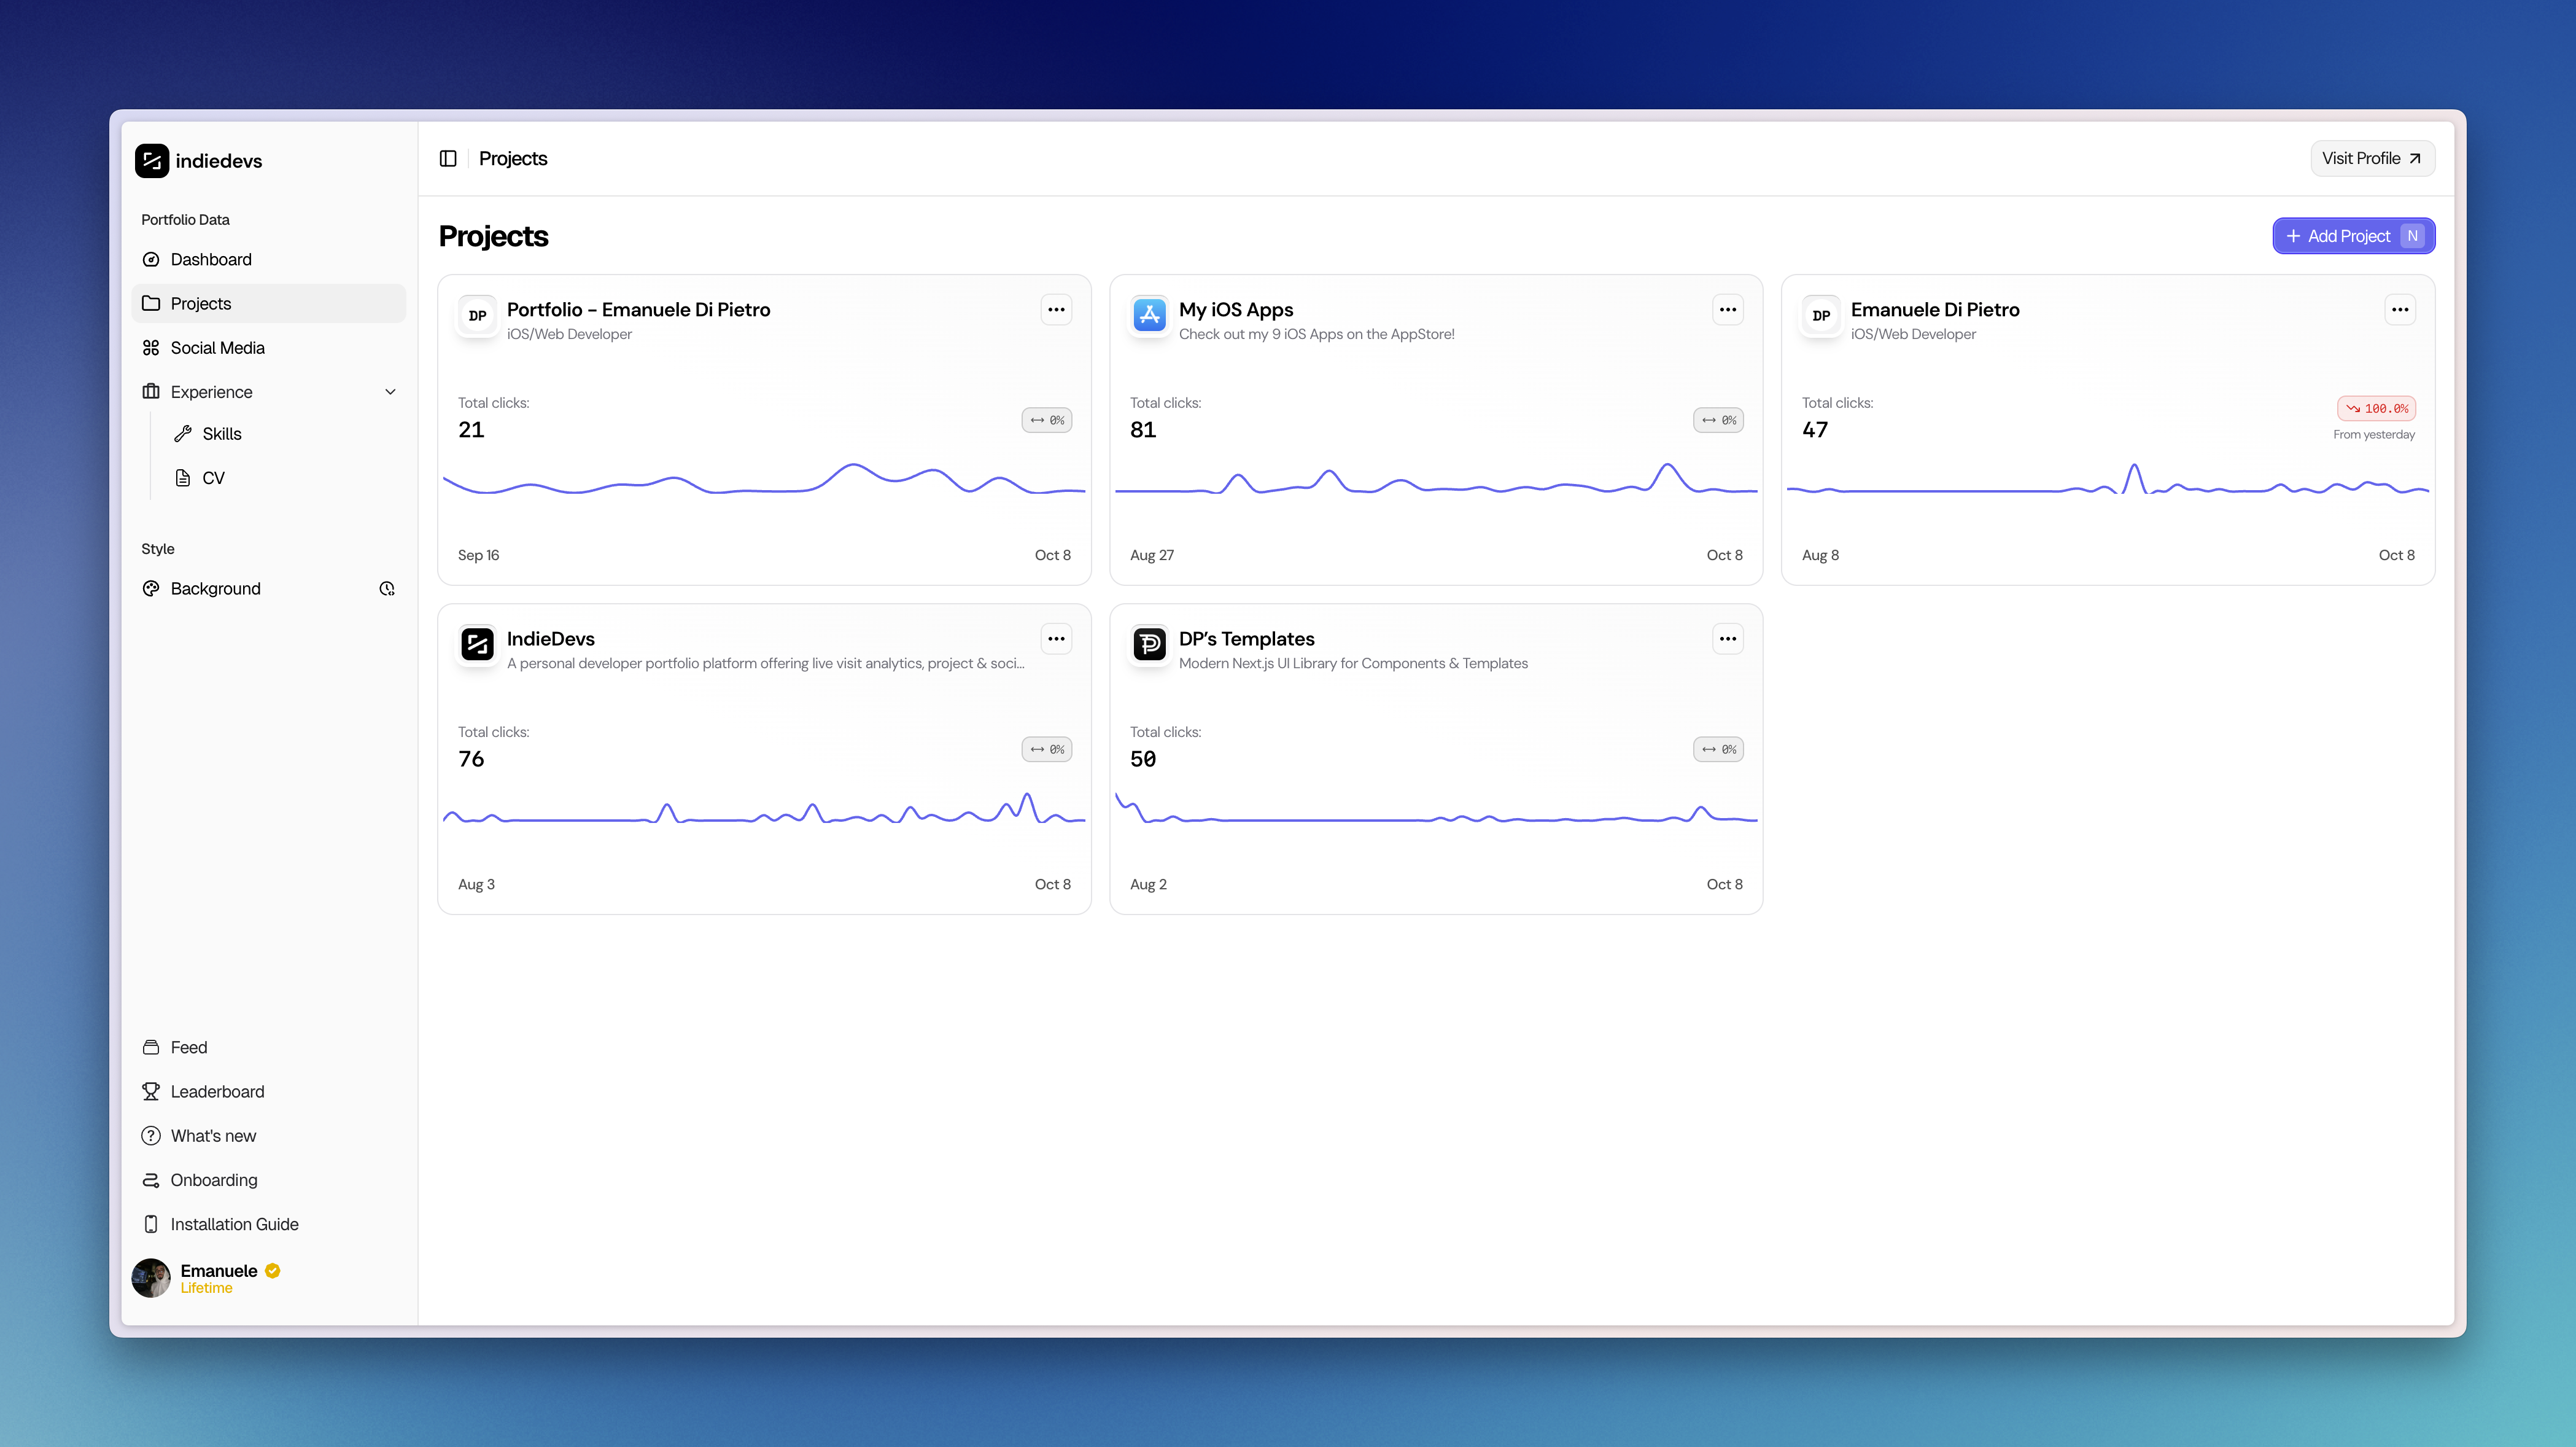Open the Leaderboard via the trophy icon

click(151, 1091)
